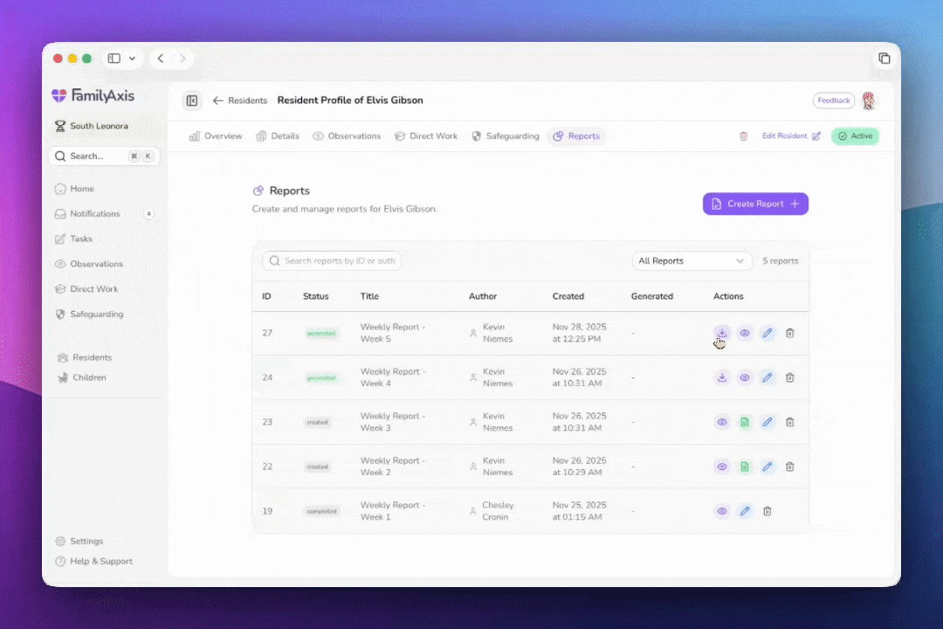Screen dimensions: 943x629
Task: Expand browser sidebar options chevron
Action: click(x=133, y=59)
